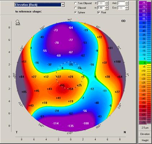Click the -135 value at map bottom
Viewport: 152px width, 144px height.
tap(71, 126)
